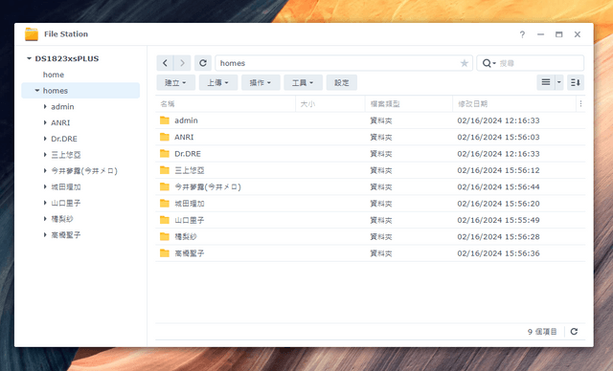613x371 pixels.
Task: Open the 建立 (Create) dropdown
Action: pyautogui.click(x=176, y=82)
